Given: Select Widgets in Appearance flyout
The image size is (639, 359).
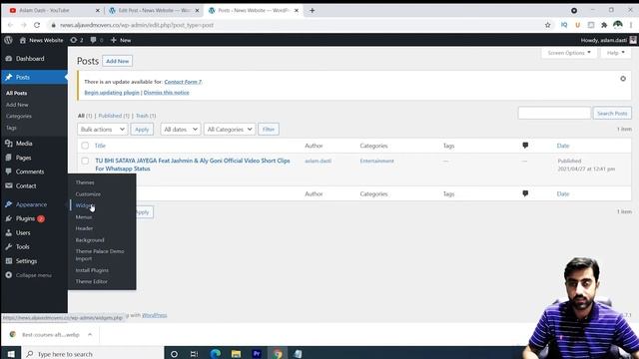Looking at the screenshot, I should pyautogui.click(x=85, y=205).
